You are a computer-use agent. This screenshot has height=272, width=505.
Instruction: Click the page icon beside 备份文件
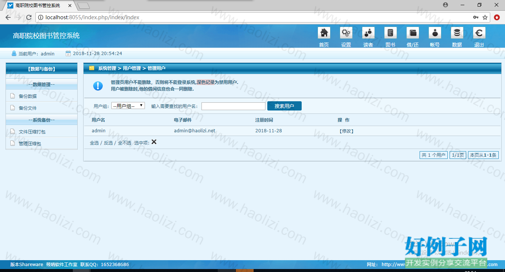[13, 108]
